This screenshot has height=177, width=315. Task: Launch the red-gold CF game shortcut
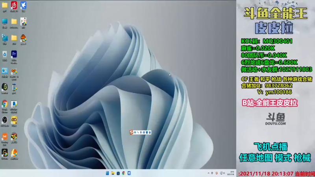14,138
